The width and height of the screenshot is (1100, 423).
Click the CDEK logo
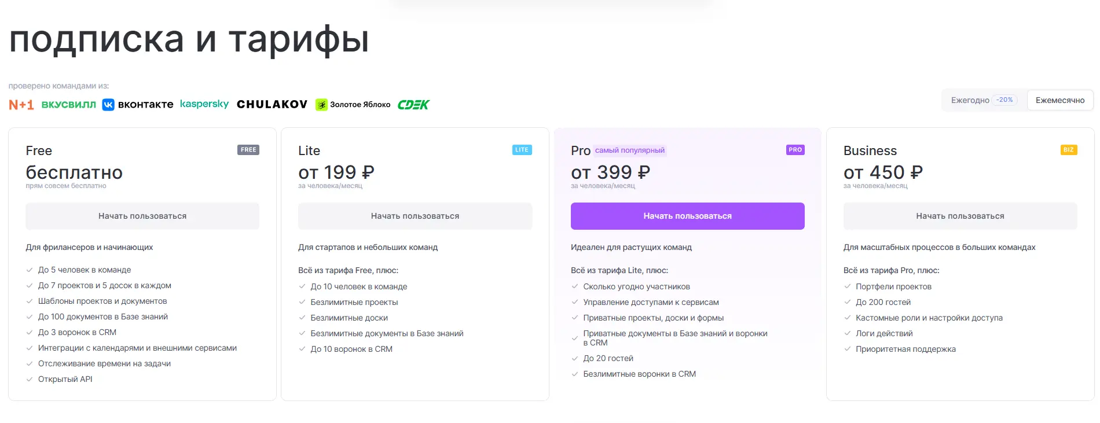[x=413, y=105]
